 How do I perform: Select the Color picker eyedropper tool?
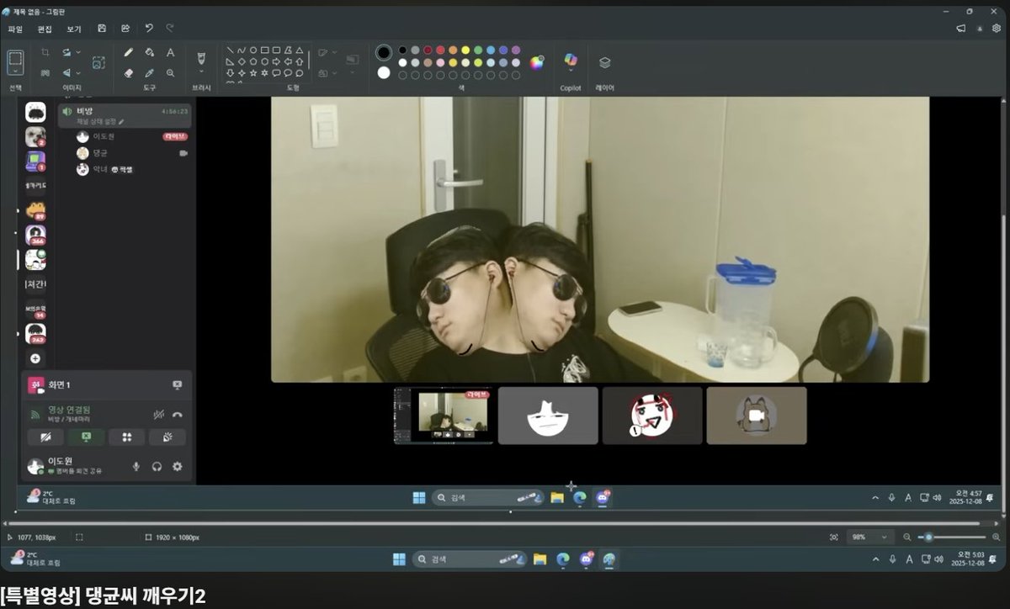(149, 73)
